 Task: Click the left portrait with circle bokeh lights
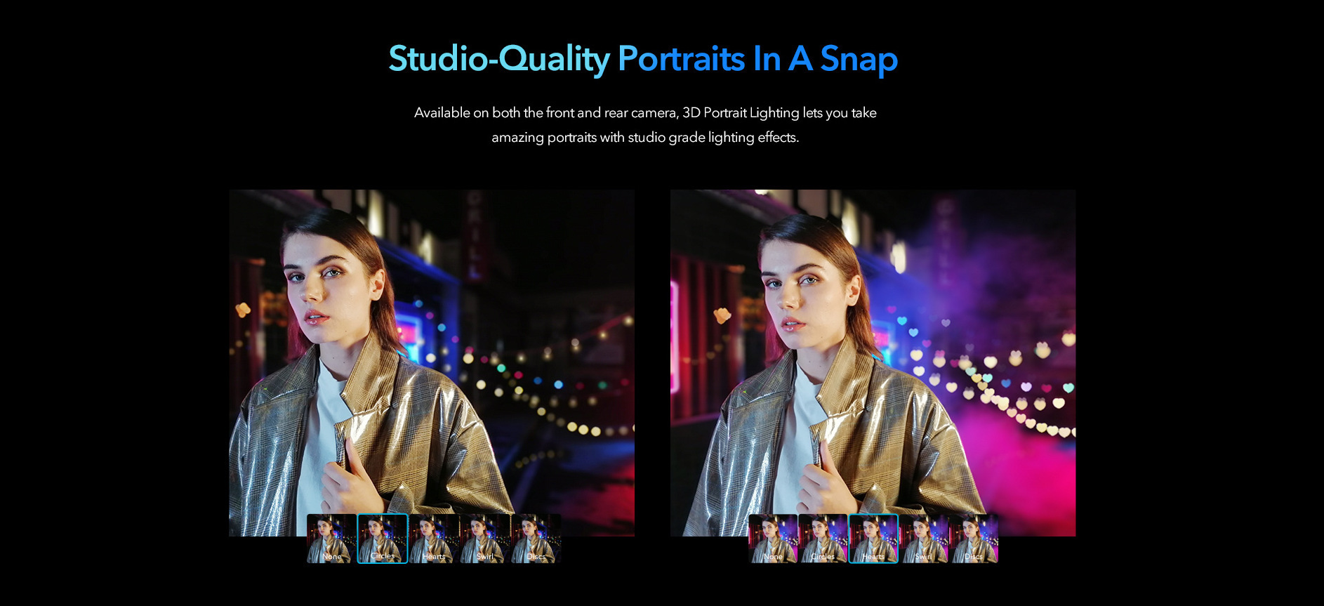point(431,351)
